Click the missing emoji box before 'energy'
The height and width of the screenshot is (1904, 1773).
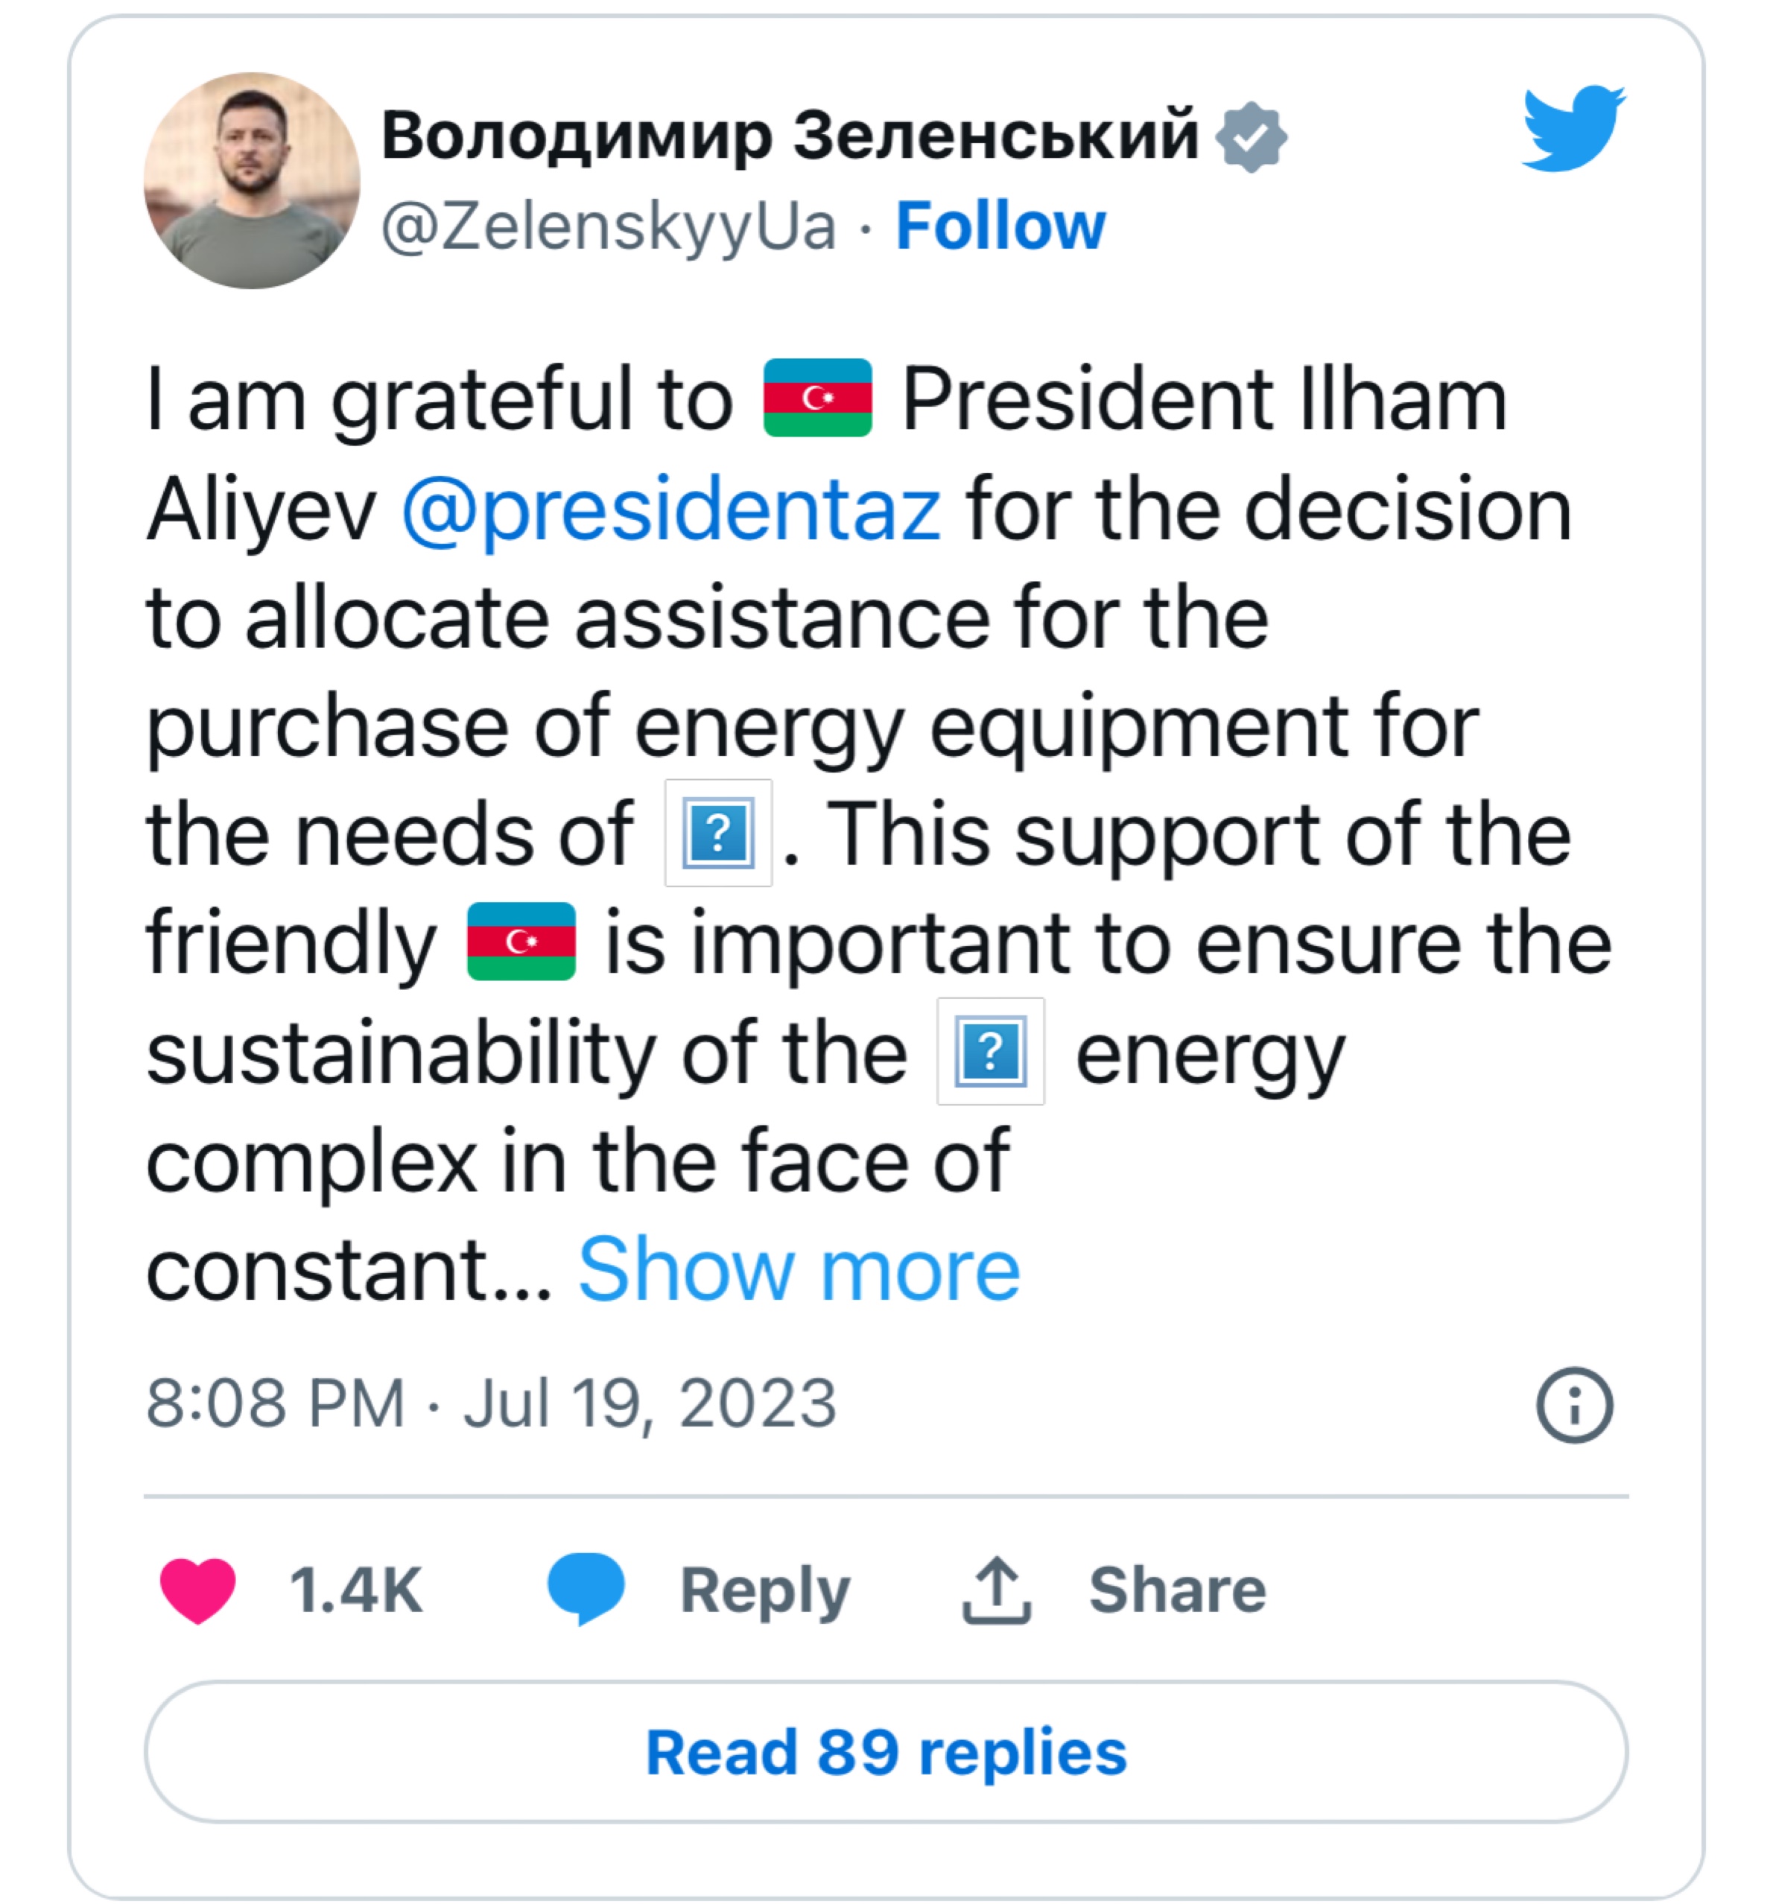tap(991, 1052)
